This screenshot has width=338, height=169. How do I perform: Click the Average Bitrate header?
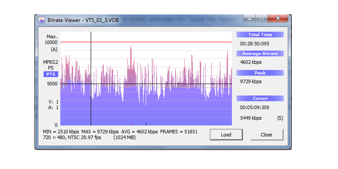260,54
